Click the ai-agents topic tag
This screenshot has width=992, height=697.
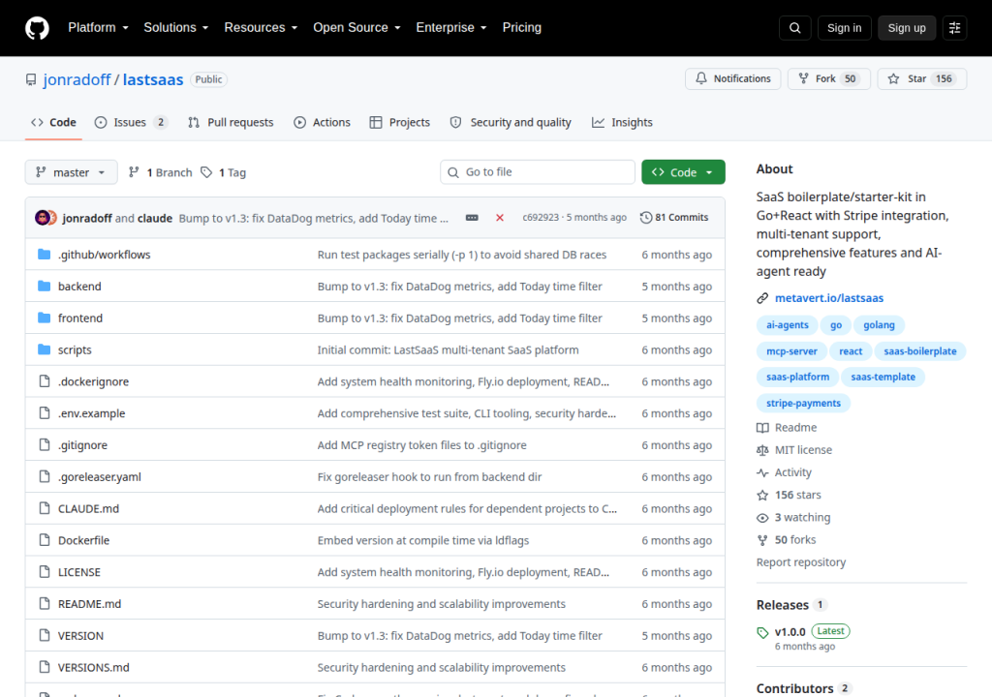[787, 325]
